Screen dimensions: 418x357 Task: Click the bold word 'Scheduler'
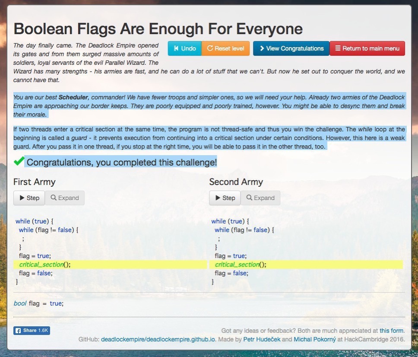click(x=73, y=97)
